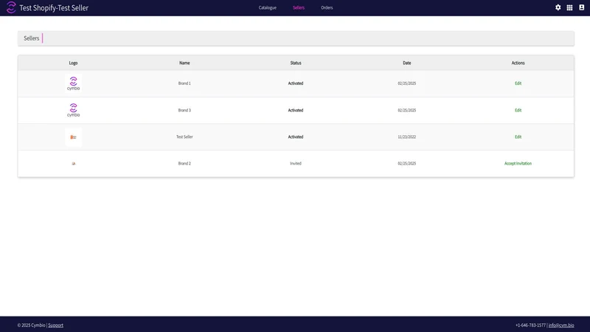Open the user account icon
Image resolution: width=590 pixels, height=332 pixels.
click(581, 7)
